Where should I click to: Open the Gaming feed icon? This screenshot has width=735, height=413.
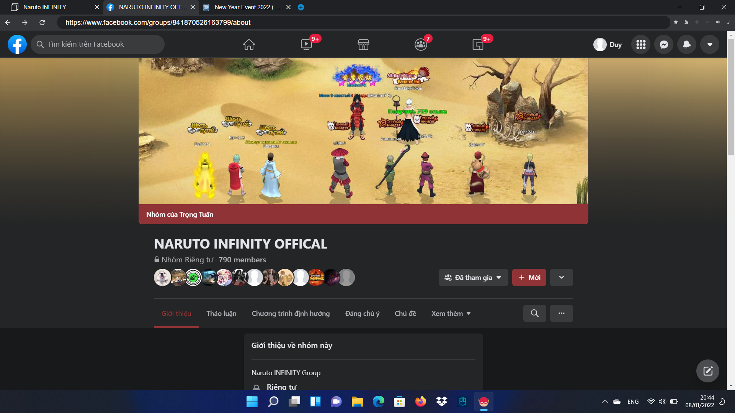478,44
